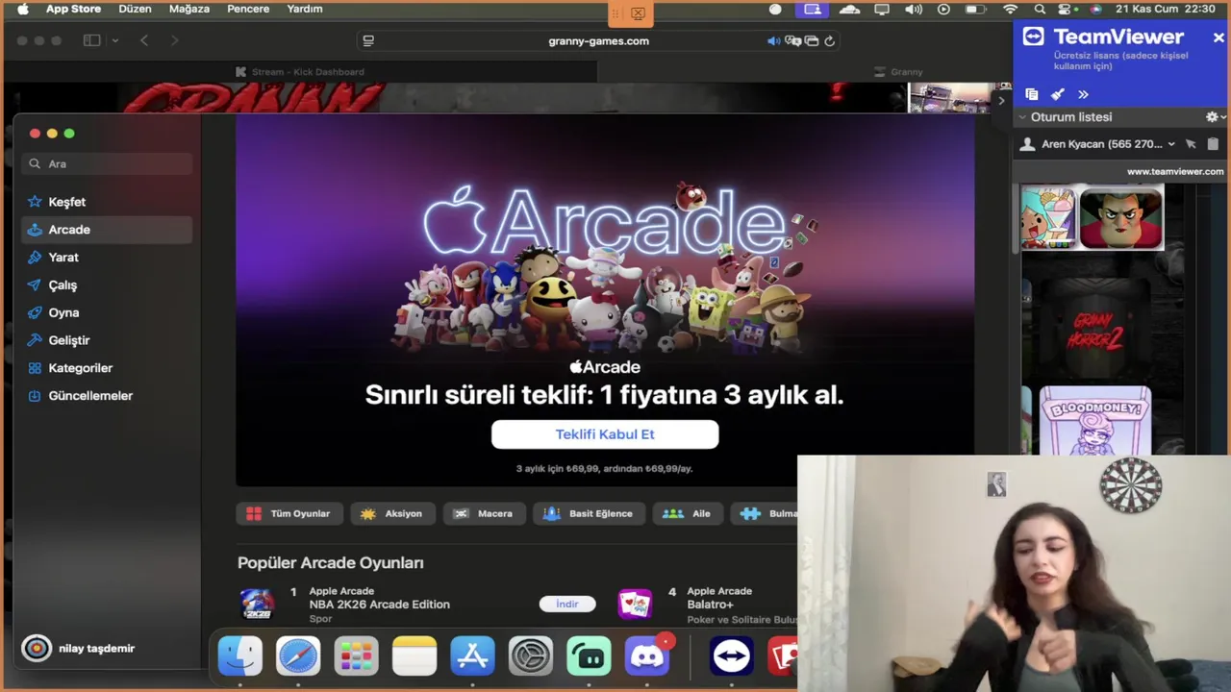
Task: Go to the Oyna section
Action: pos(107,312)
